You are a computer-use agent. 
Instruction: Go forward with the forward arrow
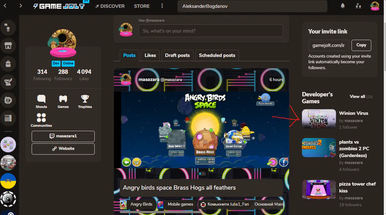(21, 6)
